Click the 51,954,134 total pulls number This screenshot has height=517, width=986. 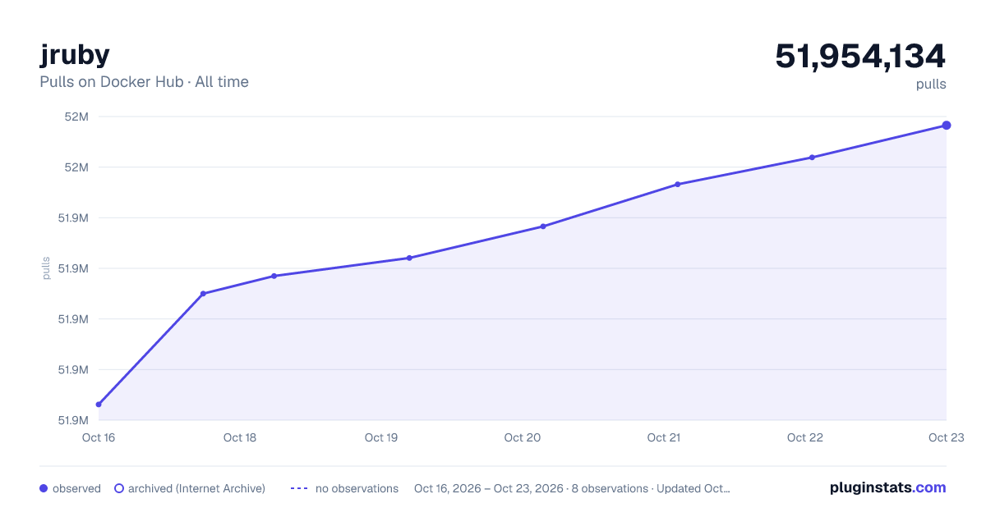click(x=860, y=57)
